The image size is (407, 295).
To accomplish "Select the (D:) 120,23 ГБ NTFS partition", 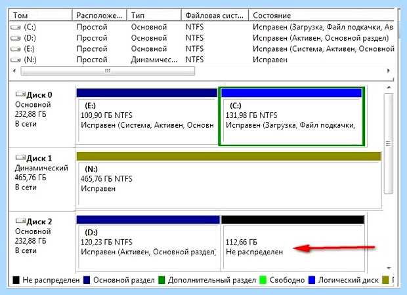I will click(x=148, y=243).
